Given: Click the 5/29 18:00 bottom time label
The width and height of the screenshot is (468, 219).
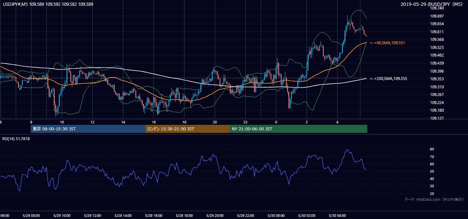Looking at the screenshot, I should pos(184,216).
